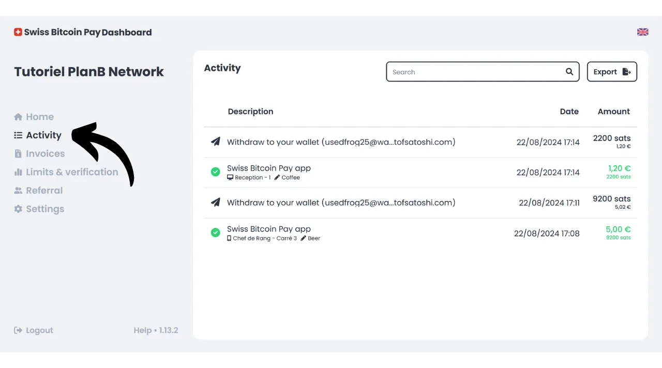This screenshot has height=368, width=662.
Task: Click the paper plane icon on 9200 sats withdrawal
Action: (216, 203)
